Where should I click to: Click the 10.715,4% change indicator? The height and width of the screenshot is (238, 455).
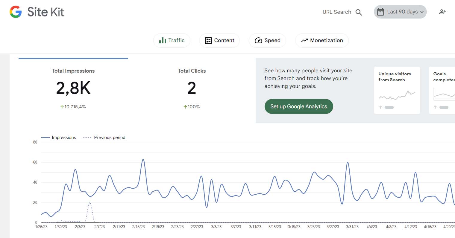[73, 107]
